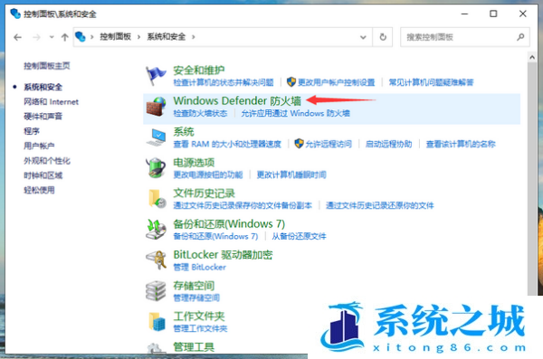This screenshot has height=359, width=543.
Task: Click 通过文件历史记录保存你的文件备份副本 link
Action: pyautogui.click(x=243, y=205)
